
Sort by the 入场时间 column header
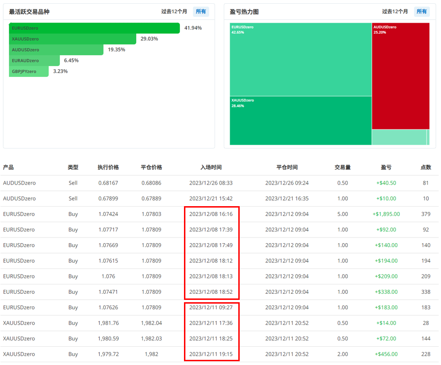coord(211,167)
